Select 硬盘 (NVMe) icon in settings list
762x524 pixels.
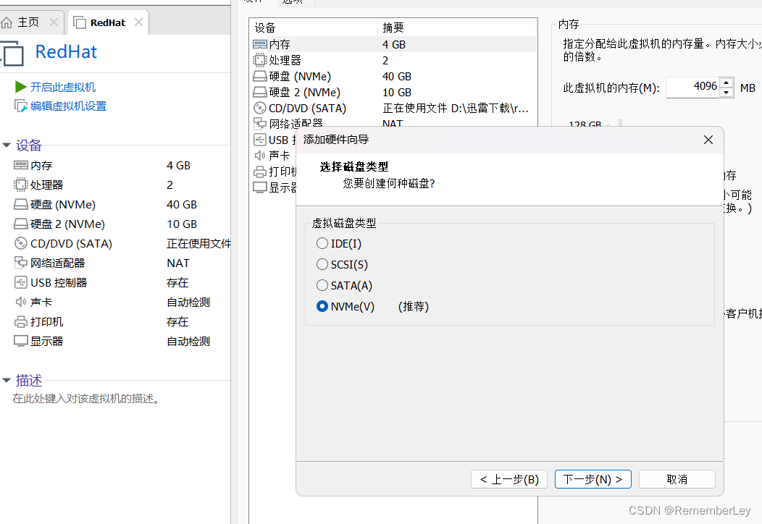pos(260,76)
